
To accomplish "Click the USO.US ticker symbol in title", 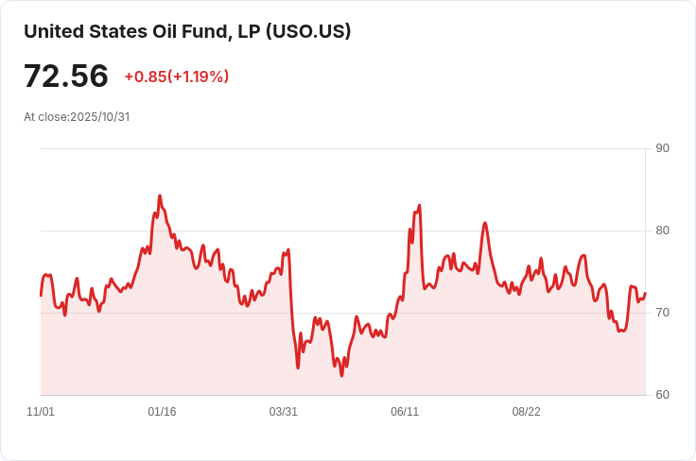I will [308, 31].
